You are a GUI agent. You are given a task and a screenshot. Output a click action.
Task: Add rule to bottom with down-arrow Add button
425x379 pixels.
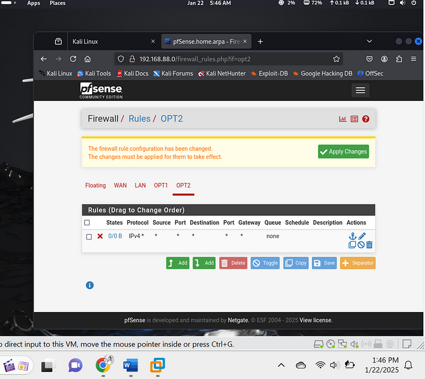pyautogui.click(x=204, y=263)
